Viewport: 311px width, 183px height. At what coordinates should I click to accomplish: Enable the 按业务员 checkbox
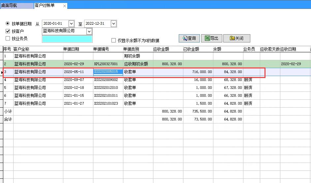(8, 39)
